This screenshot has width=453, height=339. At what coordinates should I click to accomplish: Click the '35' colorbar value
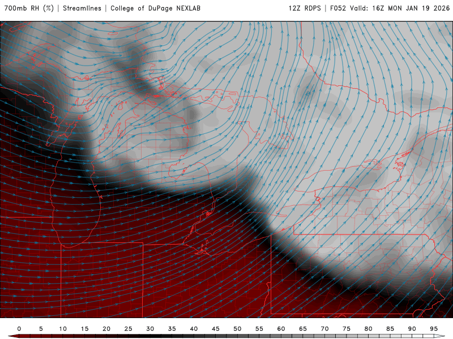[172, 329]
